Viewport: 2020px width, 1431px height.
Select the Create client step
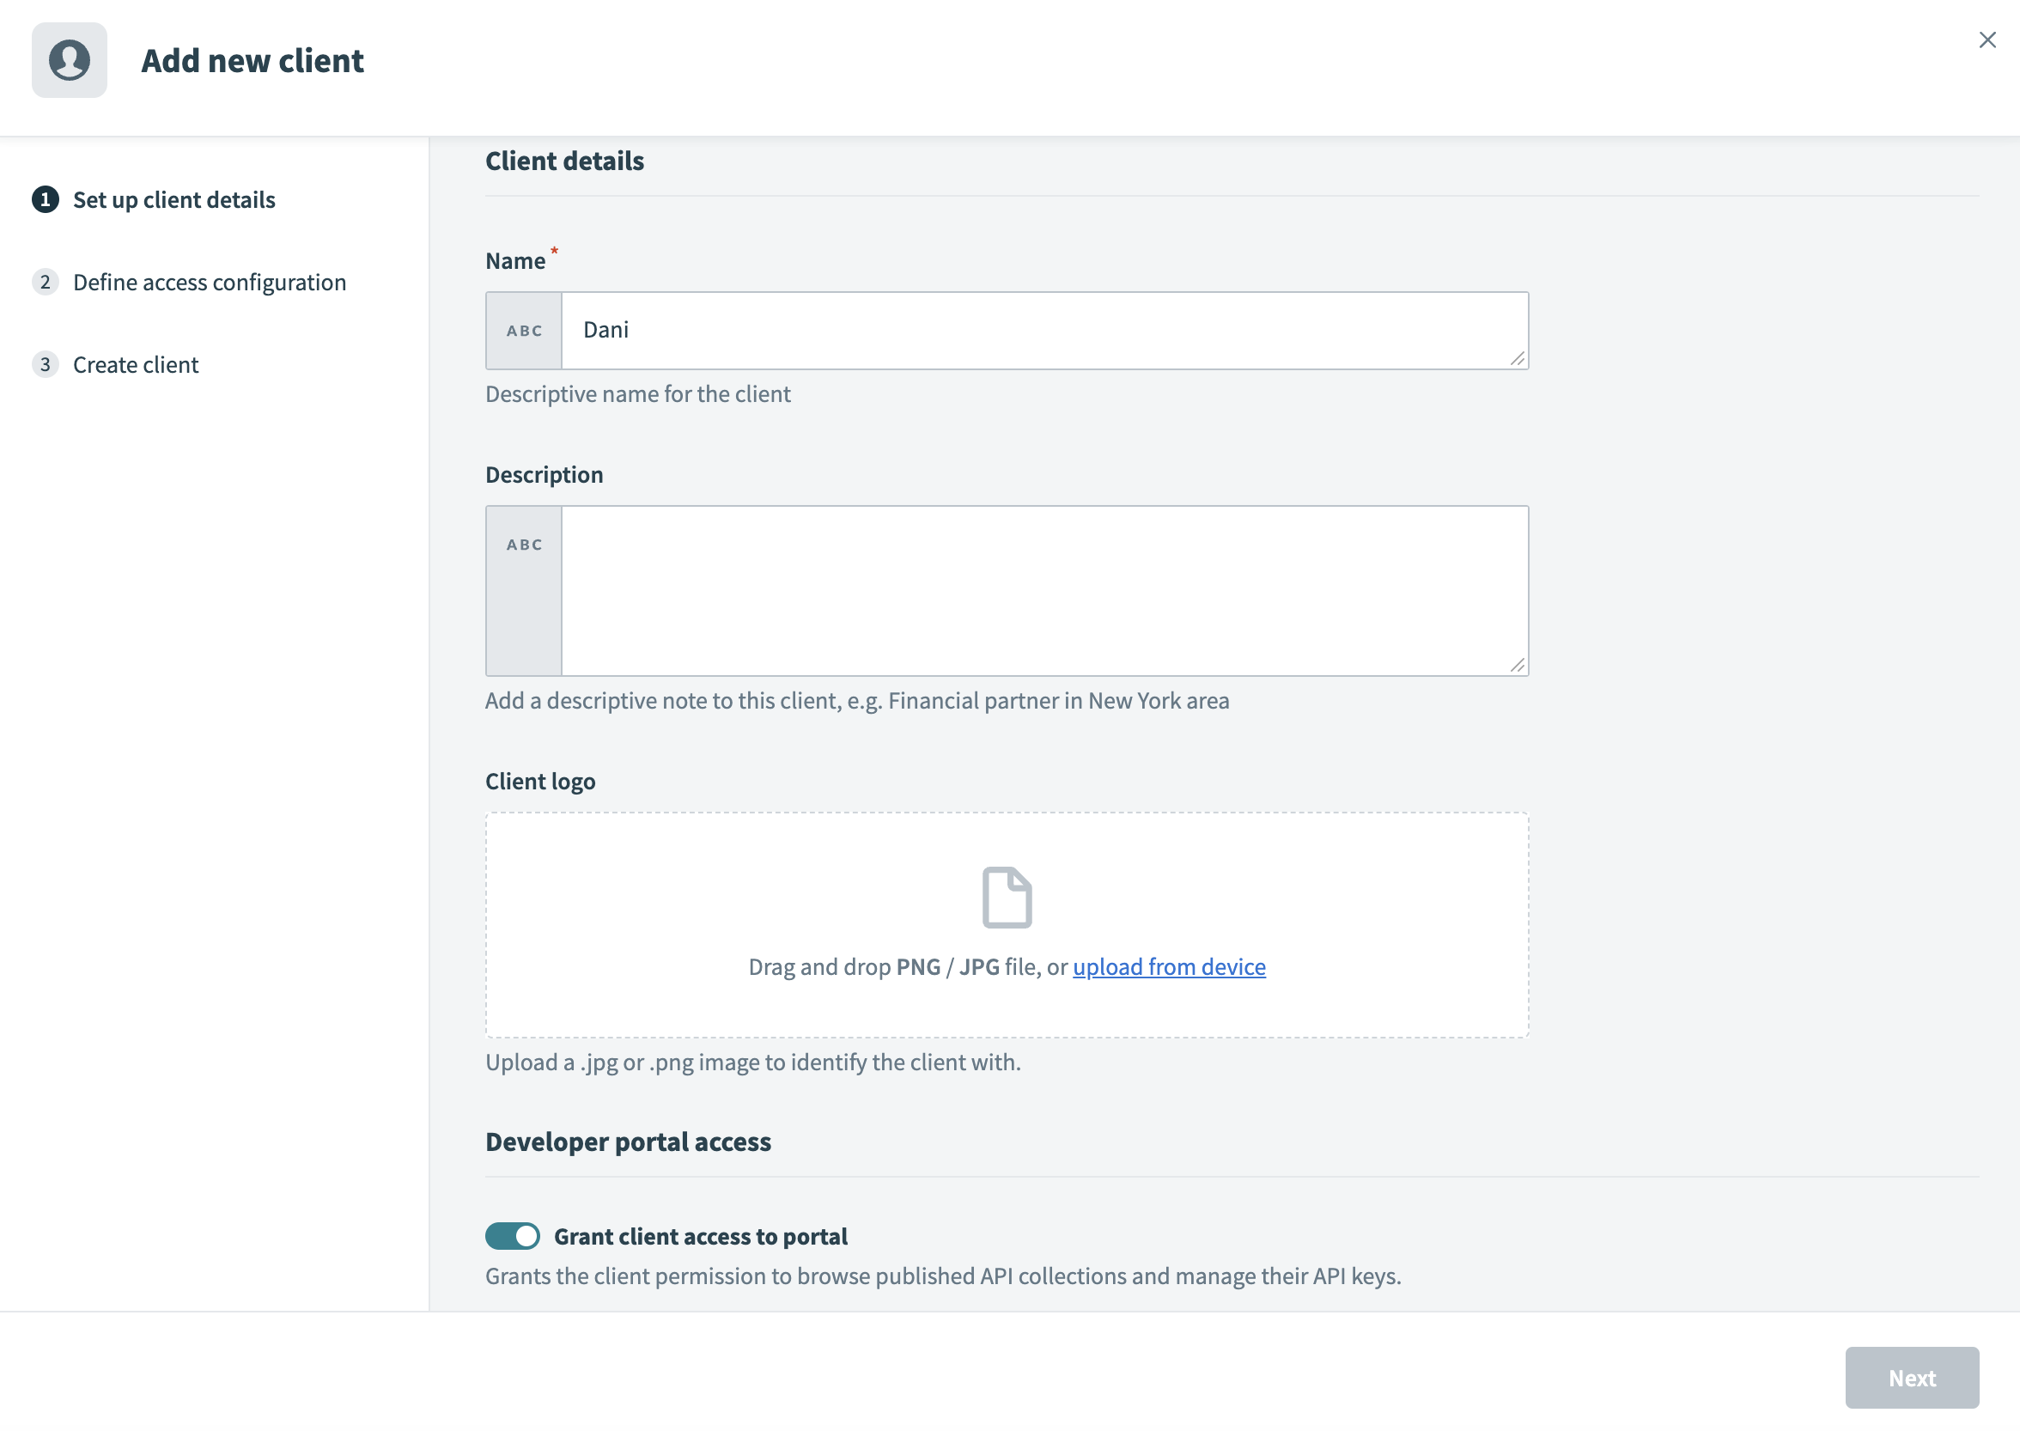(136, 364)
